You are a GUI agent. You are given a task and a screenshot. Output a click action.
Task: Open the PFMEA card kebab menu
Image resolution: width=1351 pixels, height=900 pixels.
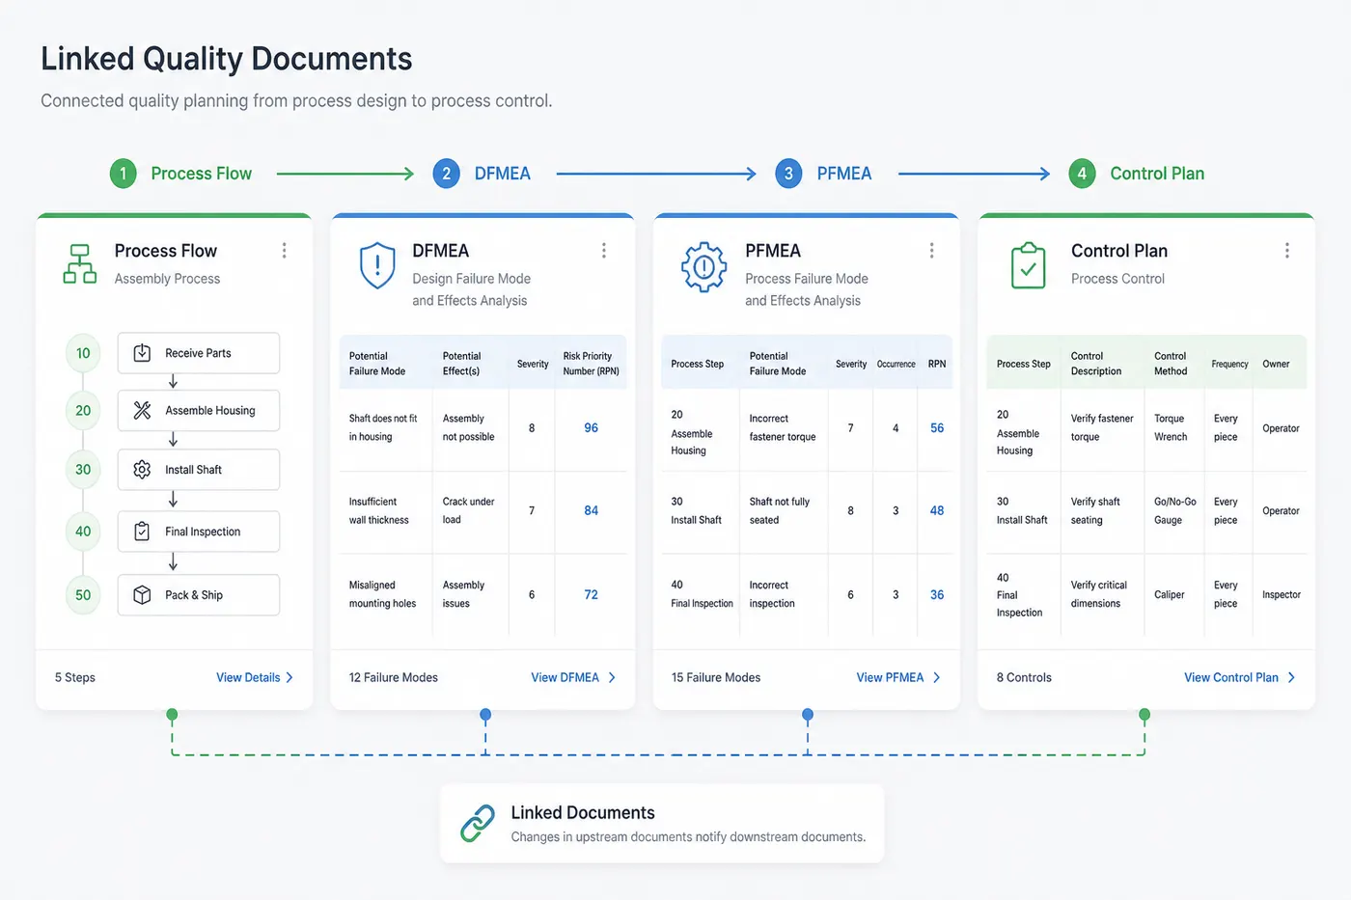(931, 251)
